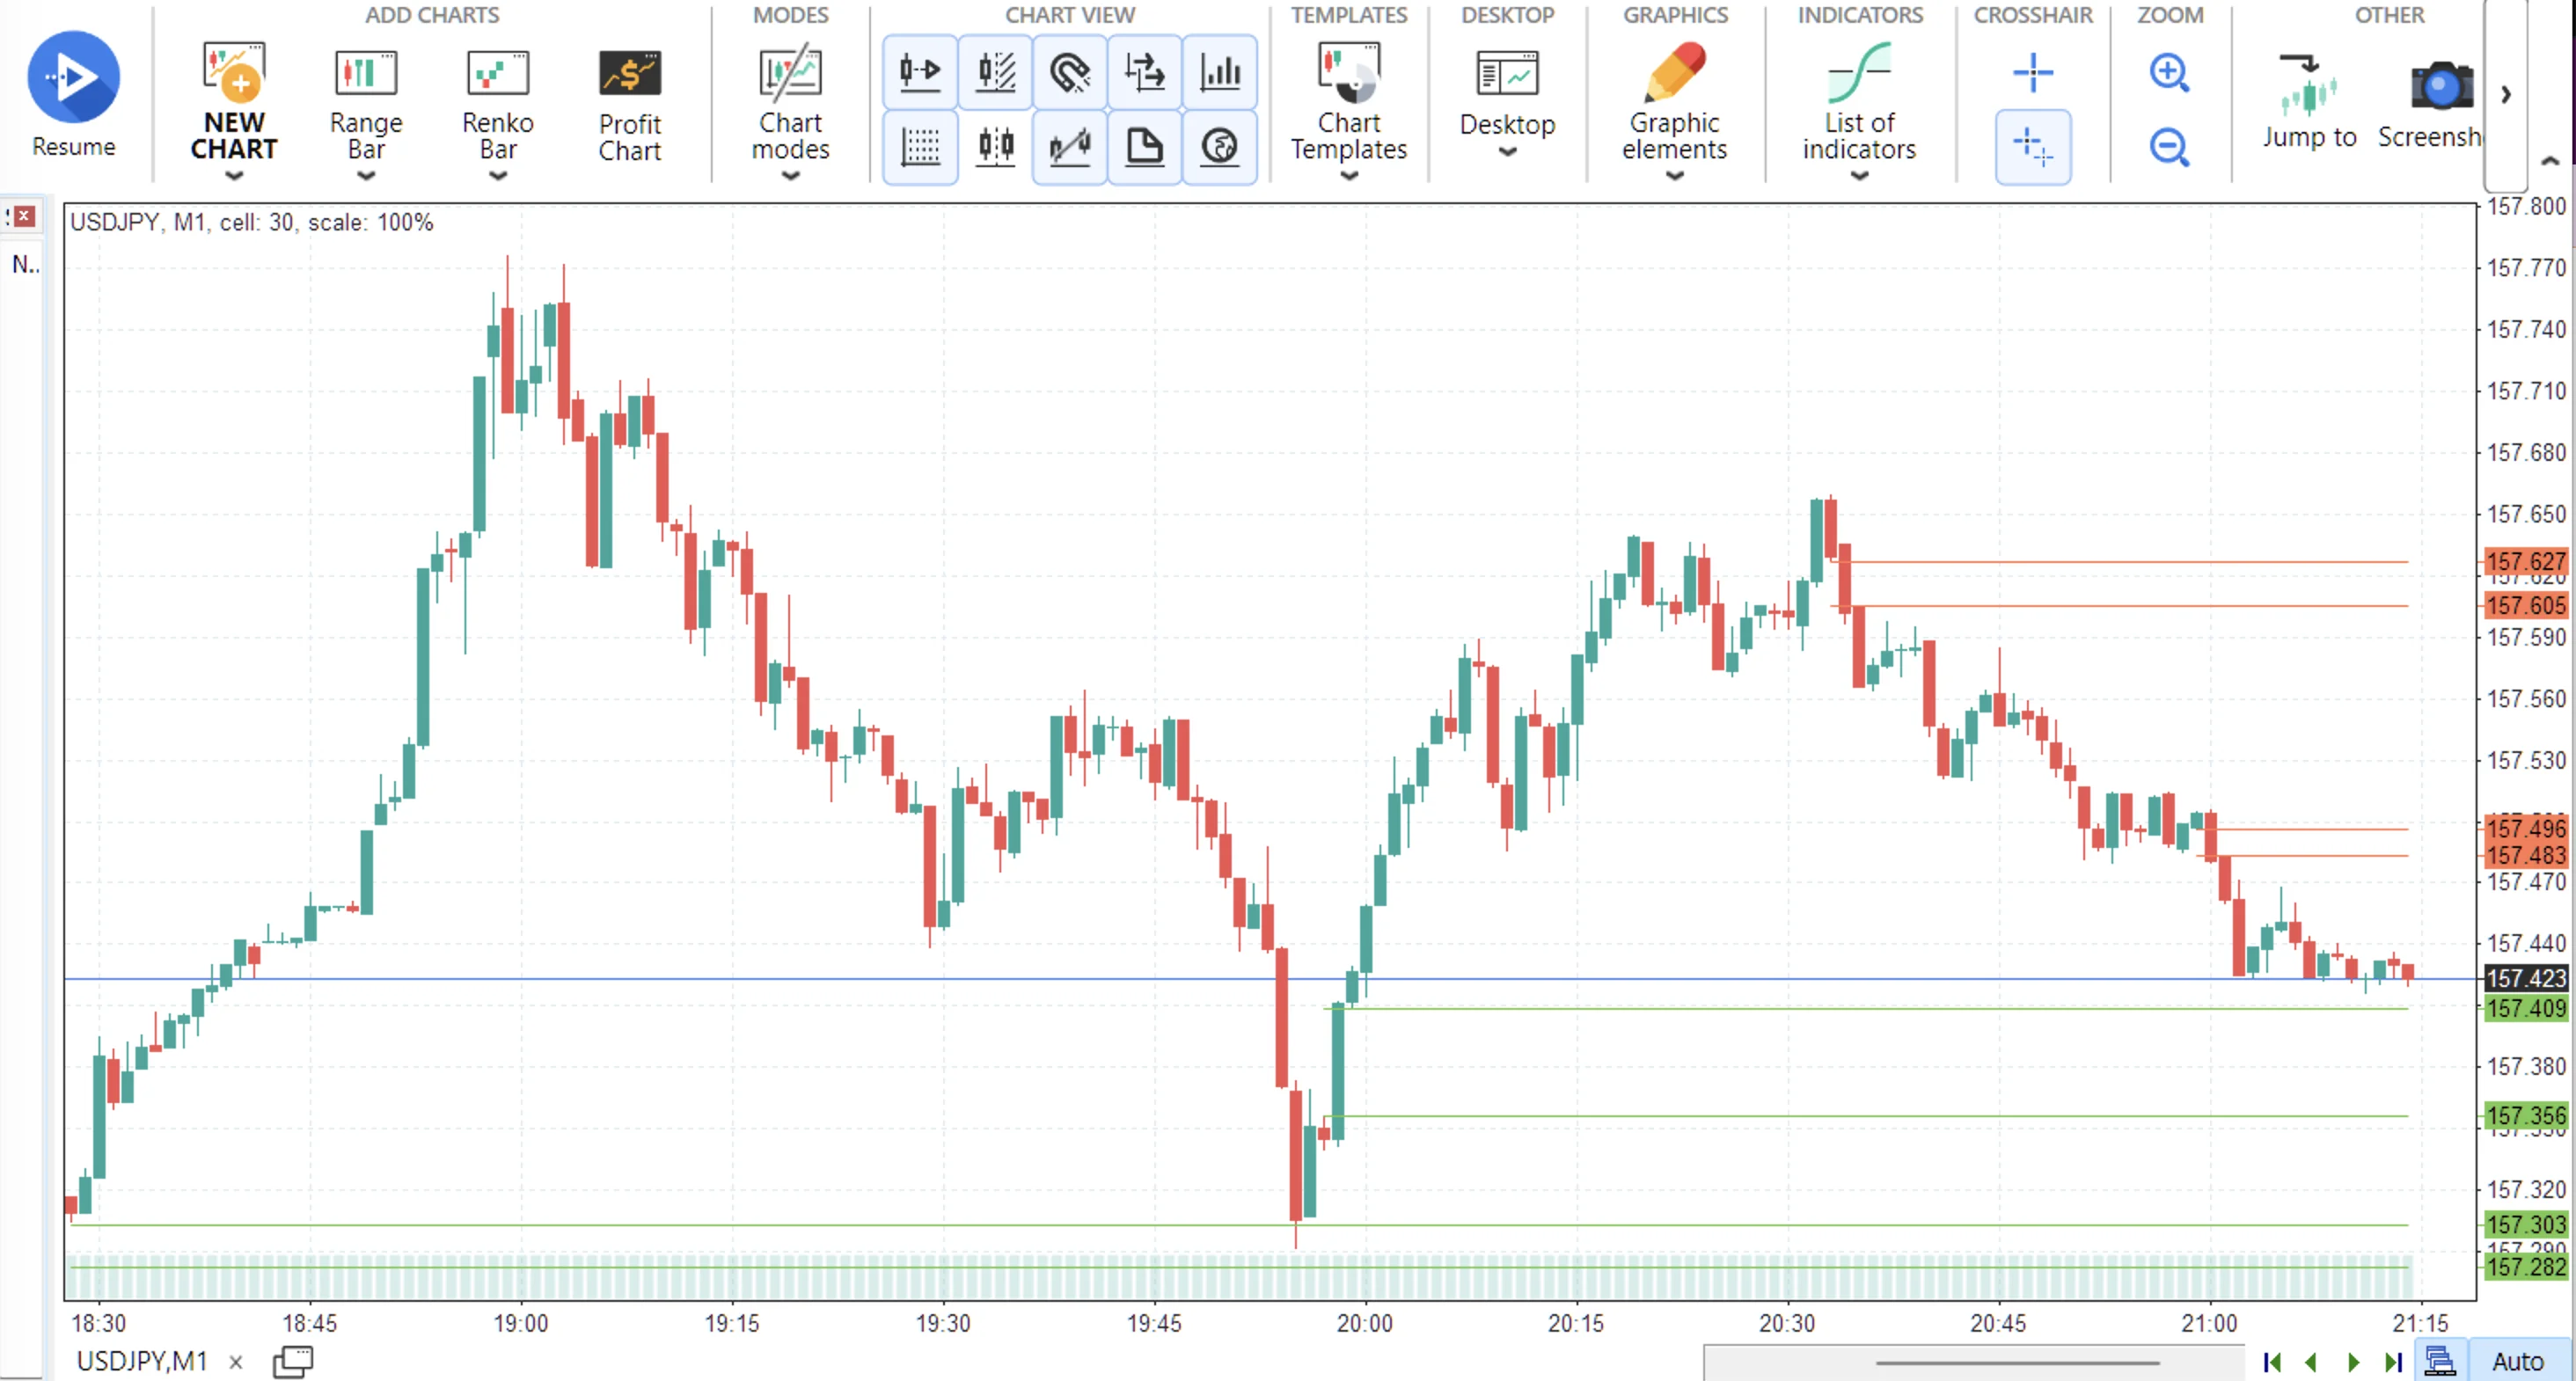
Task: Toggle trade history lines on chart
Action: (x=1070, y=147)
